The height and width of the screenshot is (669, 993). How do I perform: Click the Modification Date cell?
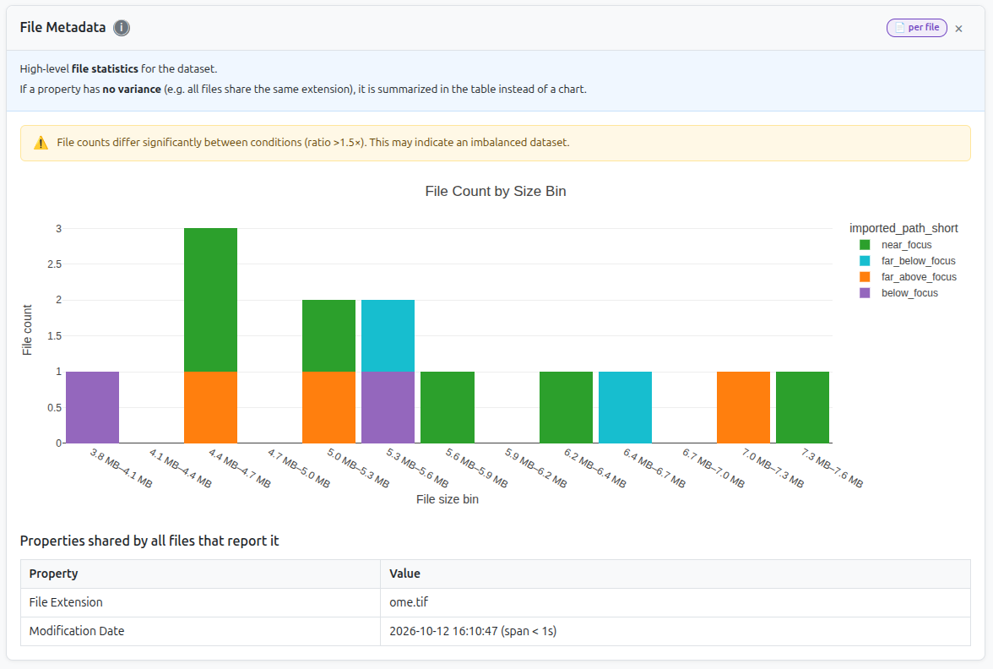pyautogui.click(x=200, y=632)
